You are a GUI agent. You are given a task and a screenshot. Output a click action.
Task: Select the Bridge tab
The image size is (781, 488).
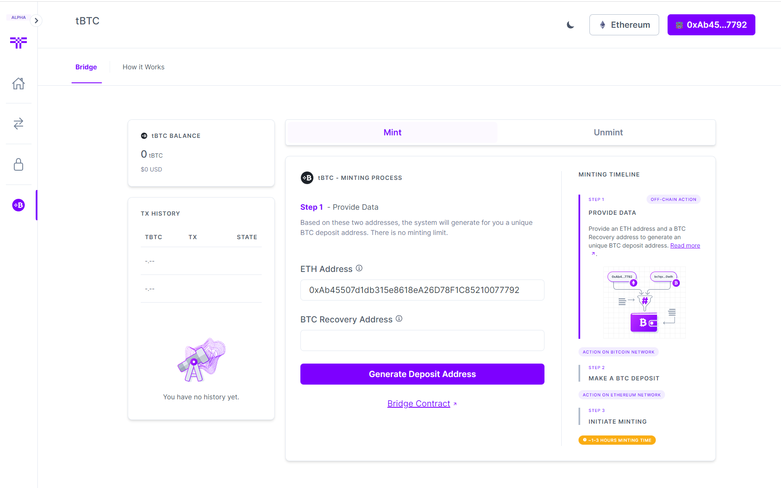[x=86, y=67]
